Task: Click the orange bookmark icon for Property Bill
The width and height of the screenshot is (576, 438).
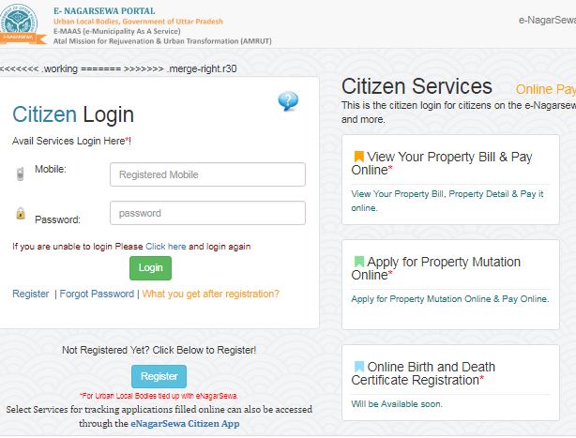Action: [358, 157]
